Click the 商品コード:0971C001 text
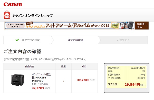154x100 pixels. pyautogui.click(x=40, y=84)
